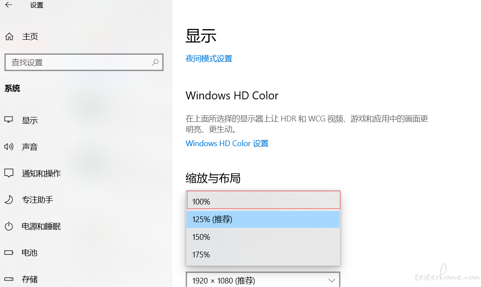The width and height of the screenshot is (481, 287).
Task: Select the 100% scaling option
Action: 263,200
